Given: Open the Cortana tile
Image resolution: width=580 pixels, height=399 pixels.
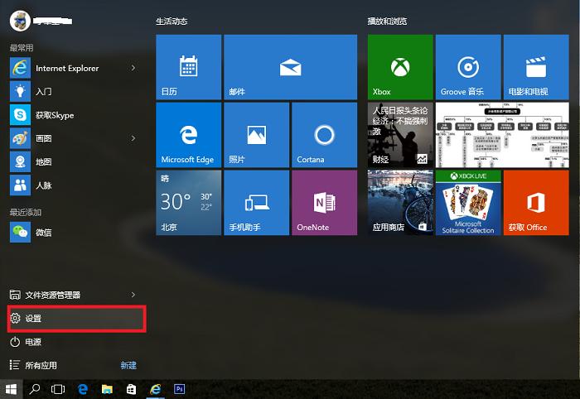Looking at the screenshot, I should coord(325,135).
